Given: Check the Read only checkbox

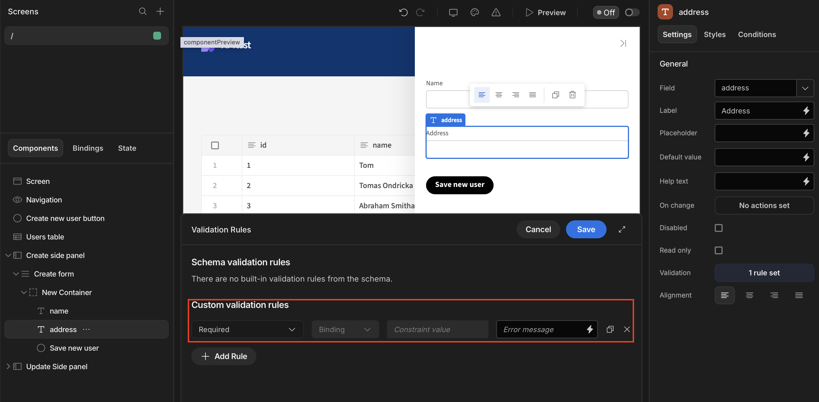Looking at the screenshot, I should pos(719,250).
